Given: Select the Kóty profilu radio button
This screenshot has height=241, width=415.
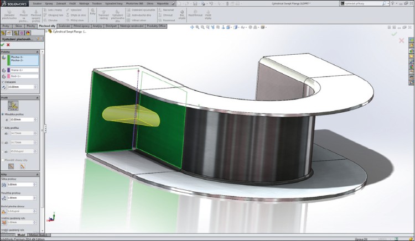Looking at the screenshot, I should point(2,127).
